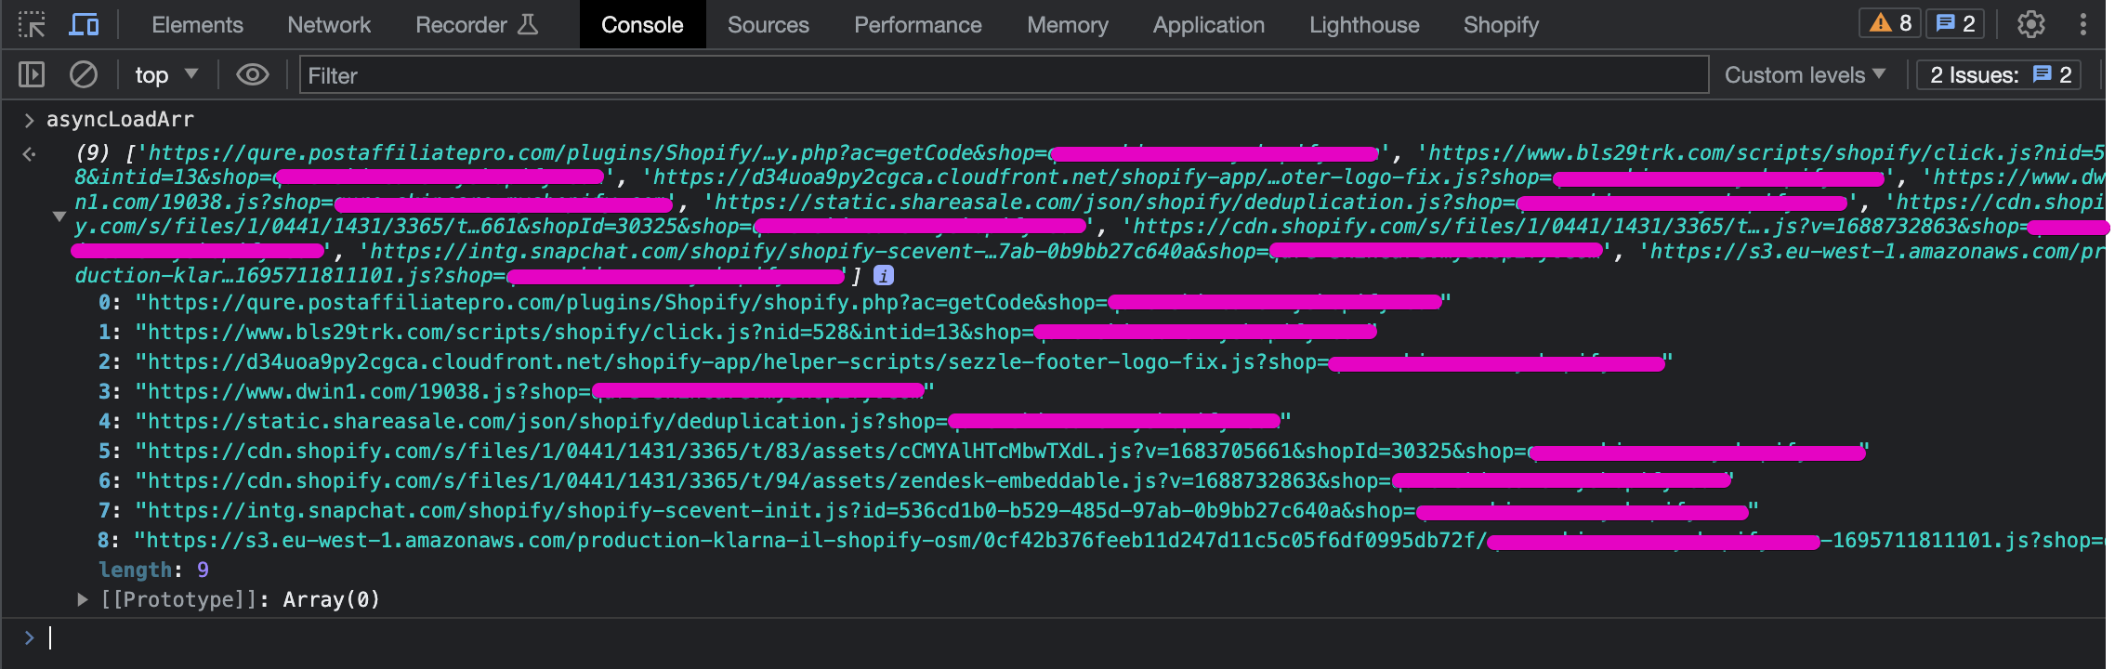Open the three-dot DevTools menu
The height and width of the screenshot is (669, 2115).
(2083, 24)
